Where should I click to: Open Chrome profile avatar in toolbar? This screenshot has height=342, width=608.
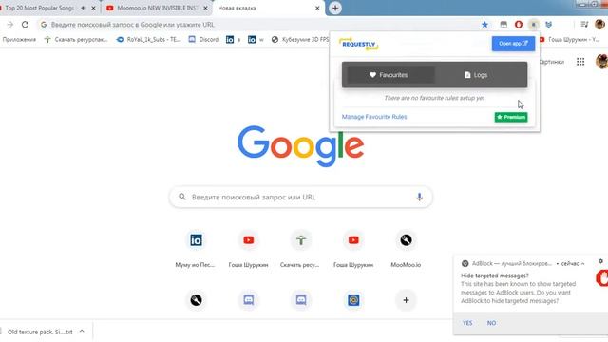599,25
